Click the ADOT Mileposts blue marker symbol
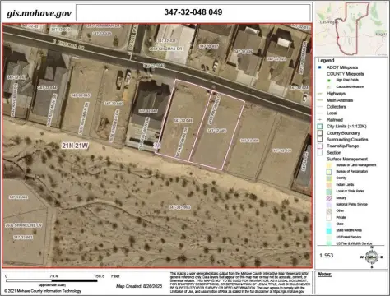The height and width of the screenshot is (296, 390). [x=319, y=67]
